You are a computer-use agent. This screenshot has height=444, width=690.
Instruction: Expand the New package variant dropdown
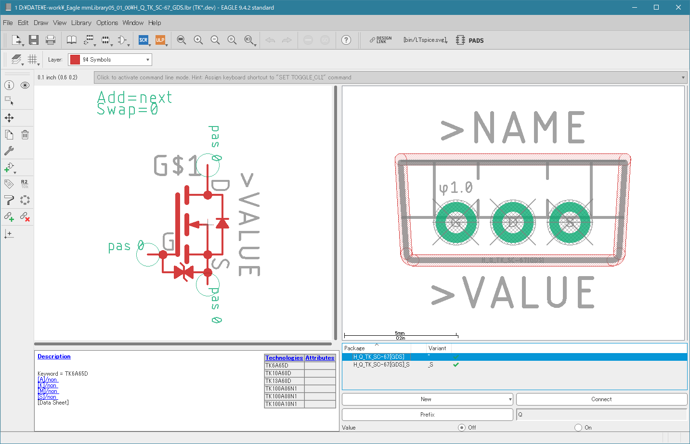tap(510, 399)
